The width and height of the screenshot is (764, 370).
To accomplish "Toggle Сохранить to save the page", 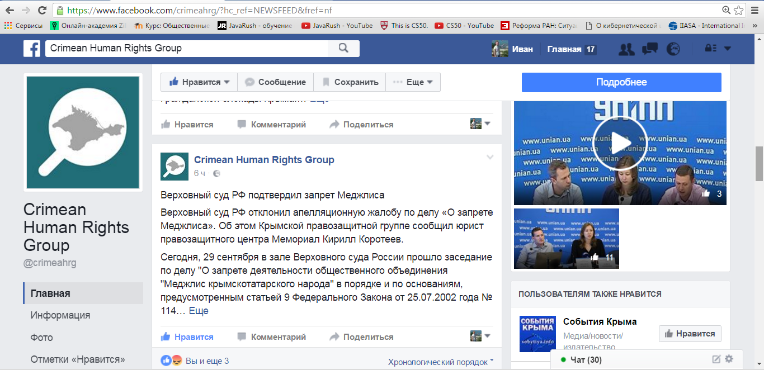I will click(350, 82).
